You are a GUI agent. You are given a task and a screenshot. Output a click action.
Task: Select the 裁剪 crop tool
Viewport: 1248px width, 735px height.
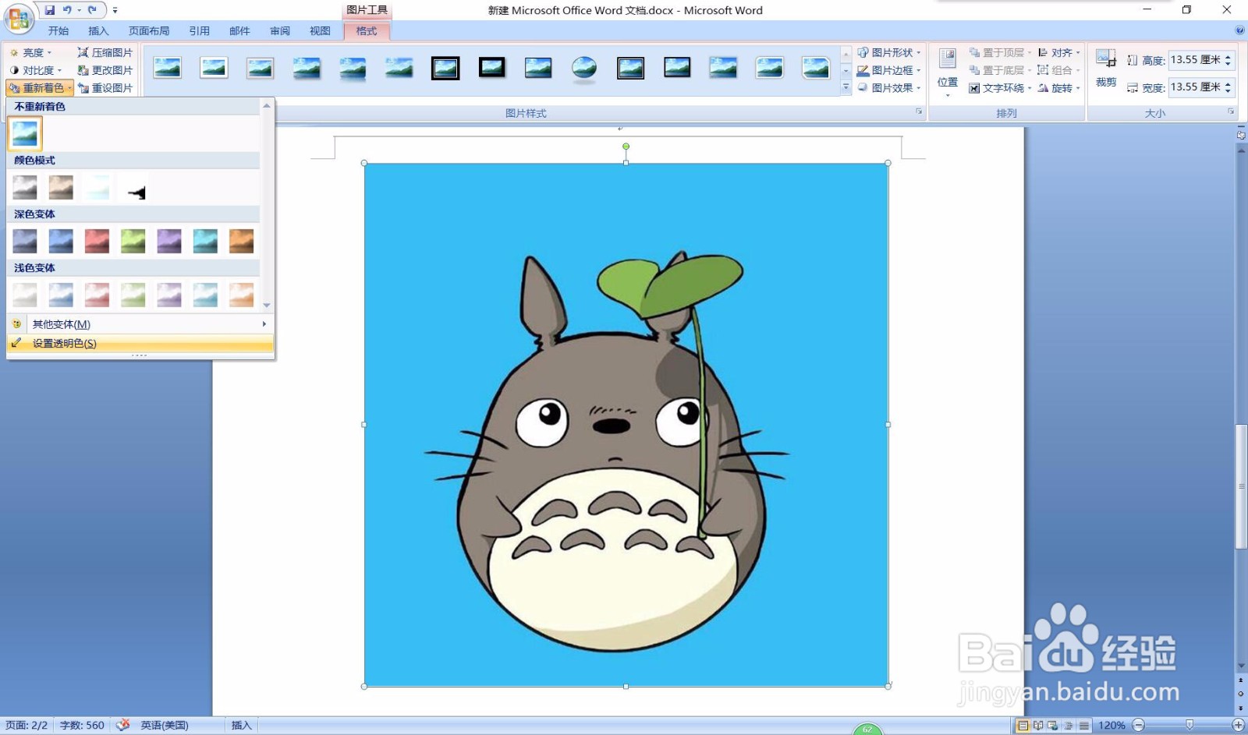click(1106, 69)
